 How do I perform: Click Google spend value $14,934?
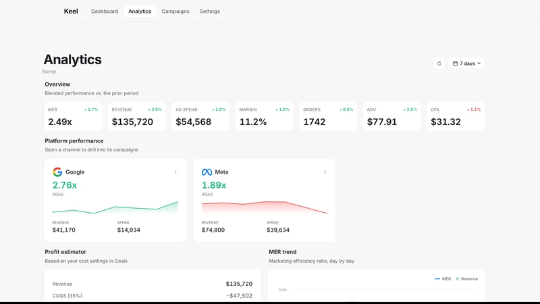pos(129,230)
